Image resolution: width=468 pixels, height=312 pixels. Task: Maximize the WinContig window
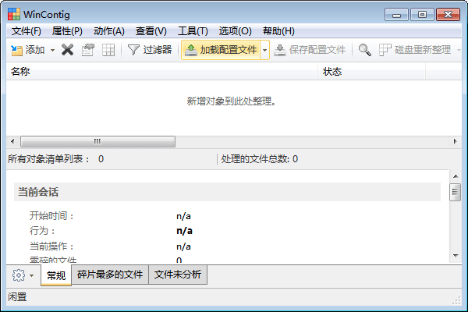tap(422, 15)
